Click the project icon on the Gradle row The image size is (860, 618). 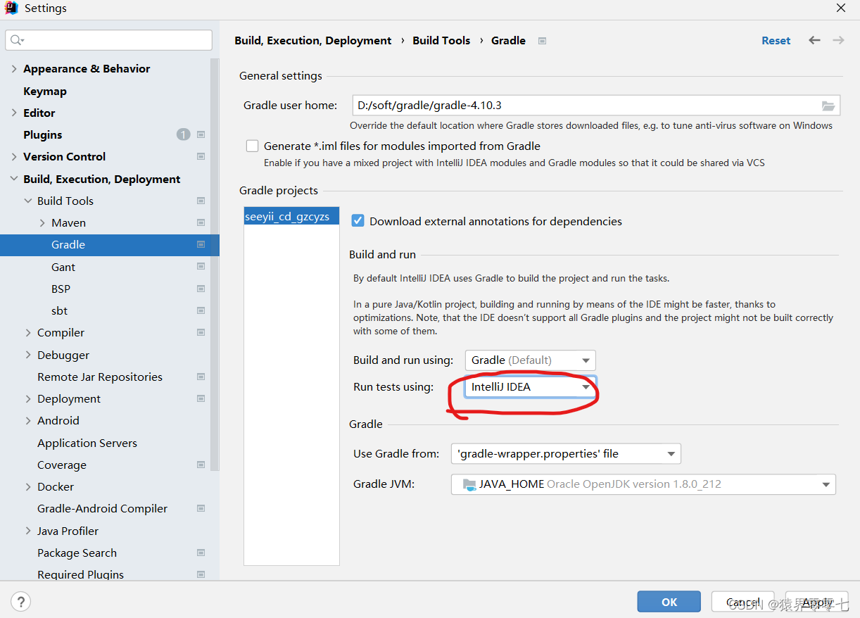tap(201, 244)
